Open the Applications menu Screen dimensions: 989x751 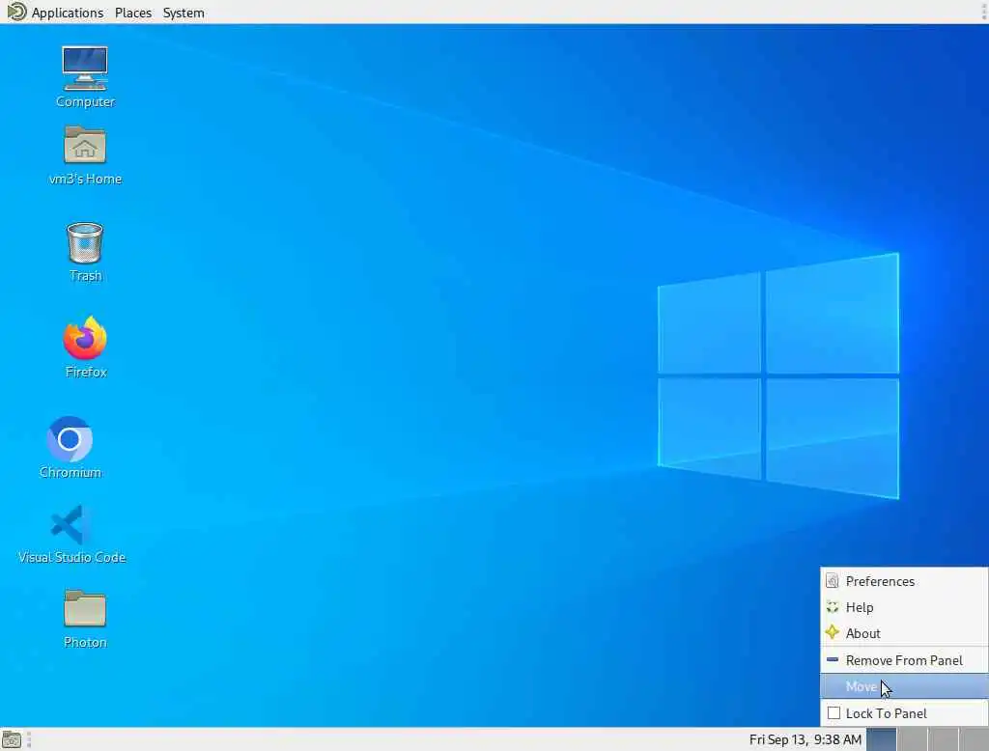68,13
